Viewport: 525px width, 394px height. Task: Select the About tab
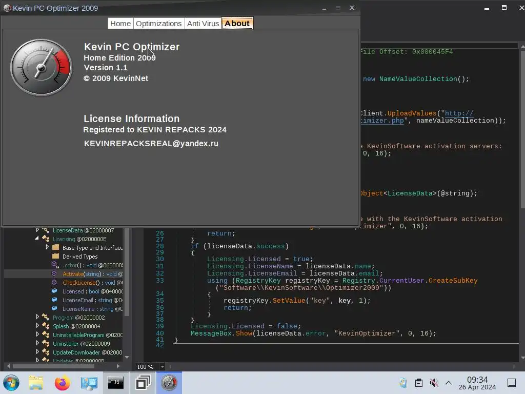(237, 24)
